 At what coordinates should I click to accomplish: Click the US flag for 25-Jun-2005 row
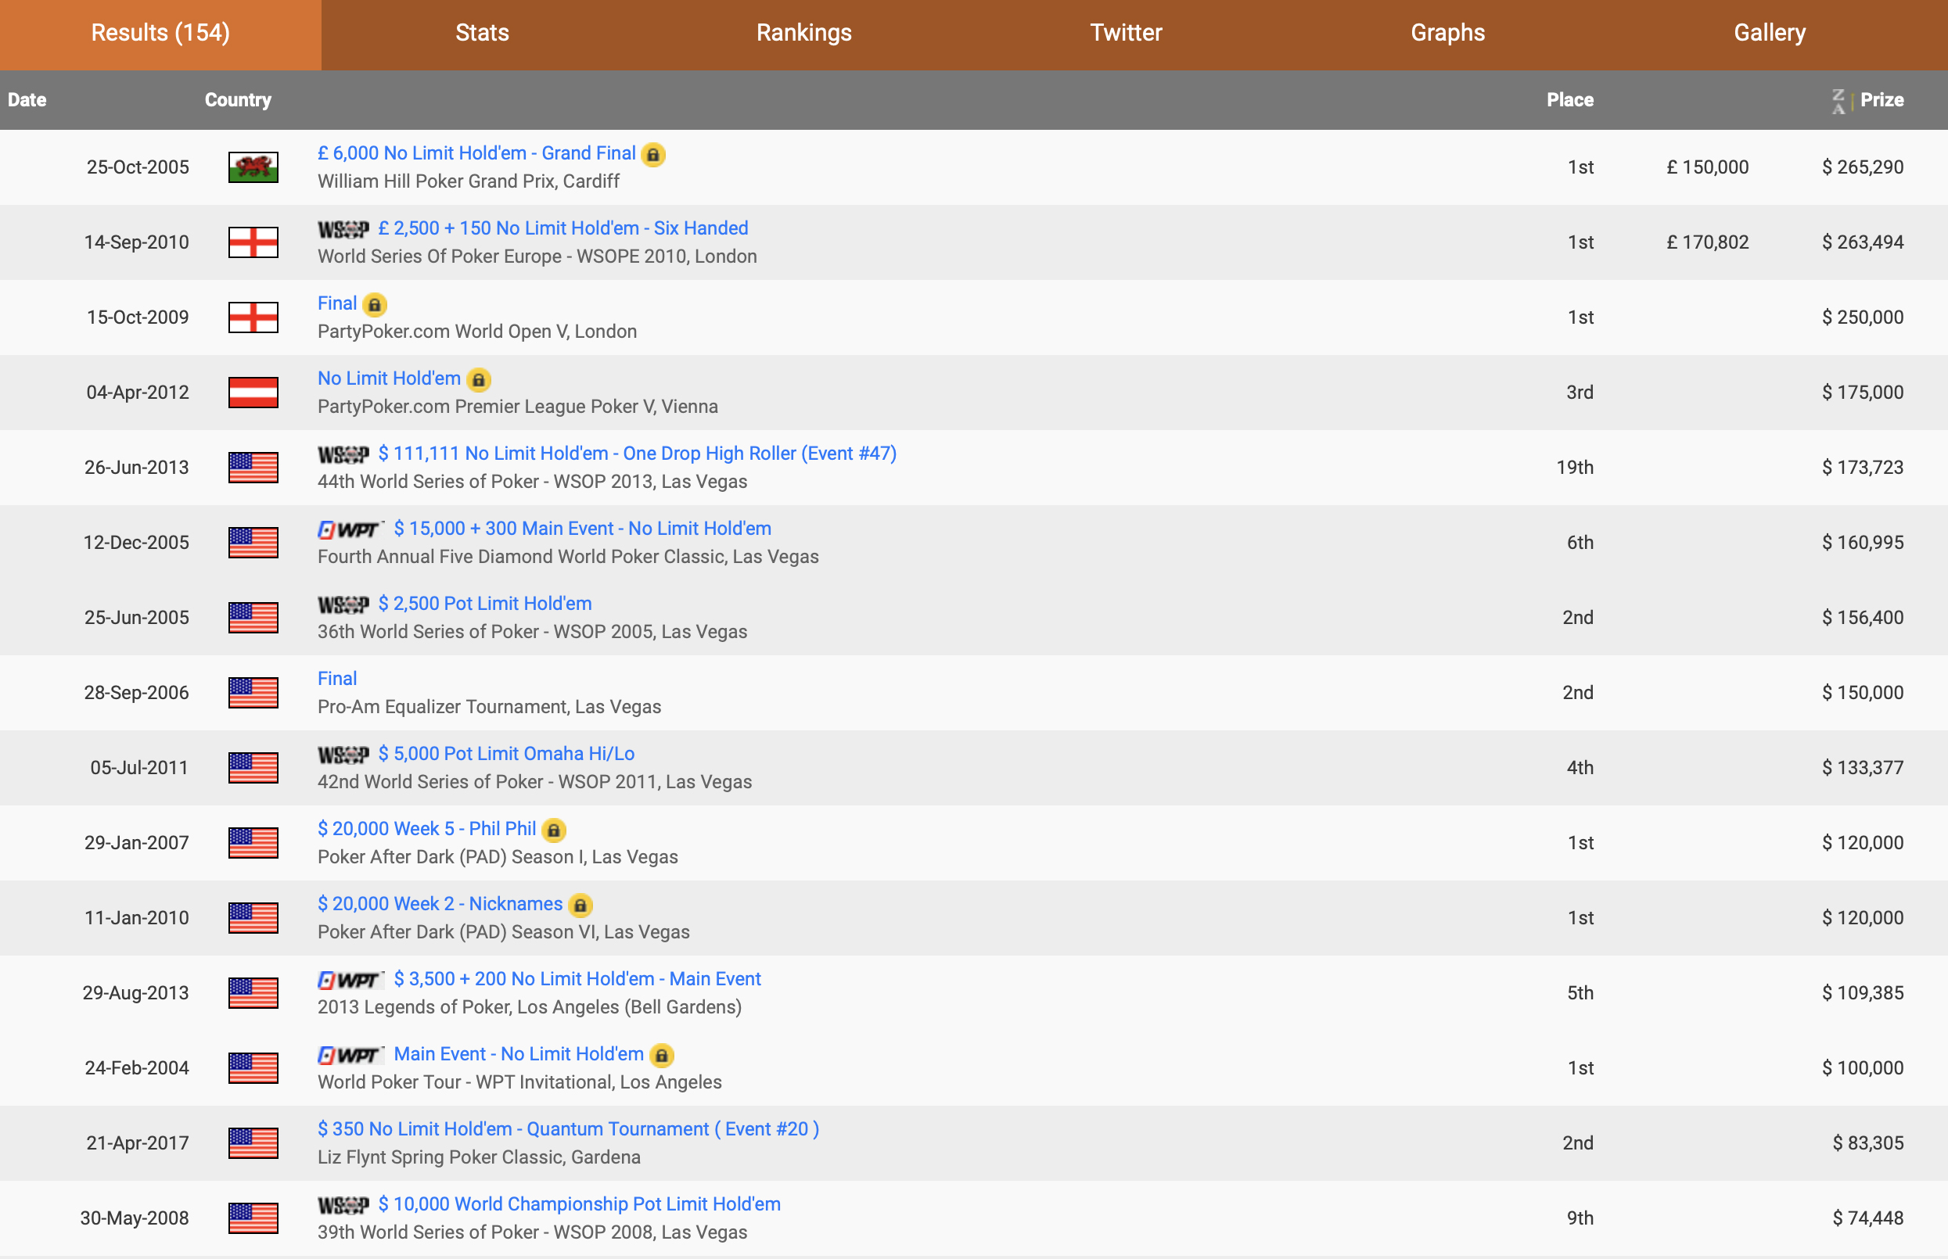pos(253,618)
